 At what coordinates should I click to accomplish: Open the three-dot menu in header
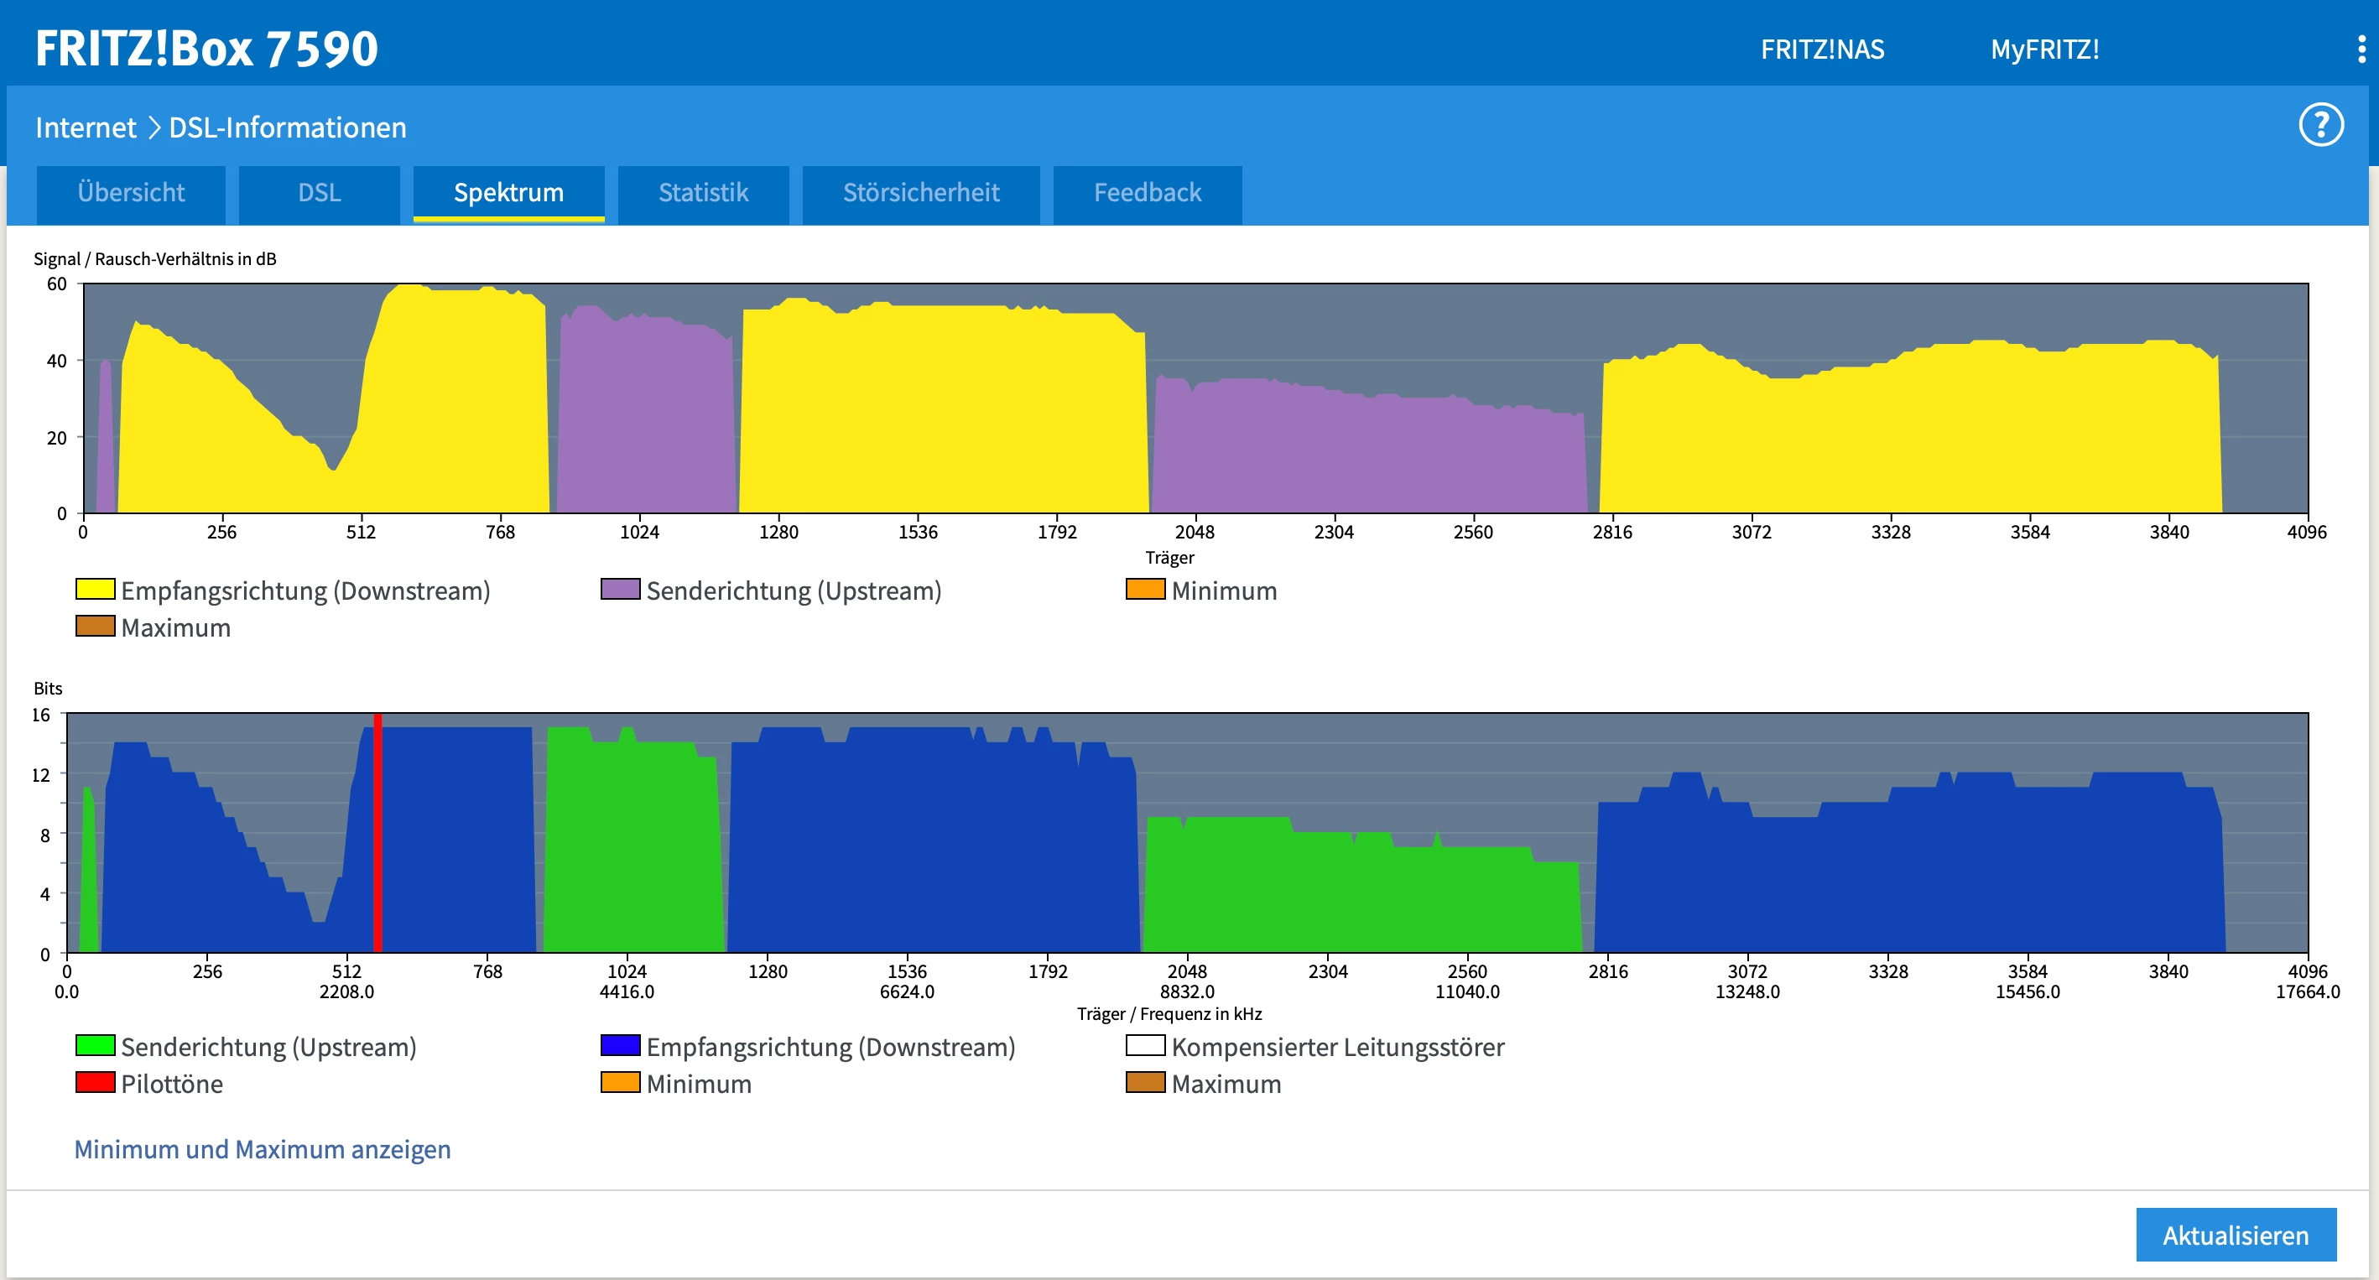point(2361,49)
